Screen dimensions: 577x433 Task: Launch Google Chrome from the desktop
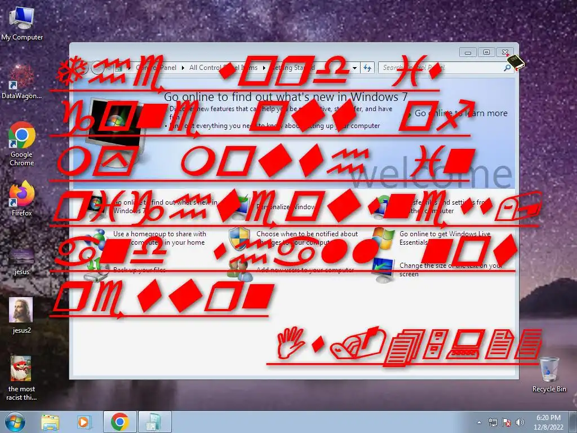pos(22,144)
